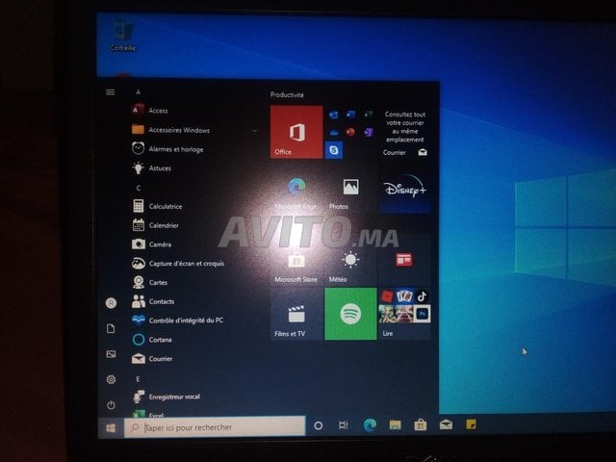Open Corbeille recycle bin on the desktop
This screenshot has height=462, width=616.
[123, 32]
